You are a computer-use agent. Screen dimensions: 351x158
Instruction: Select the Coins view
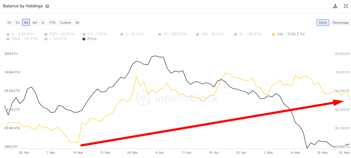coord(323,23)
